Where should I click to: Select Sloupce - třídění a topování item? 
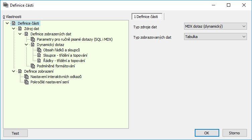pyautogui.click(x=65, y=55)
